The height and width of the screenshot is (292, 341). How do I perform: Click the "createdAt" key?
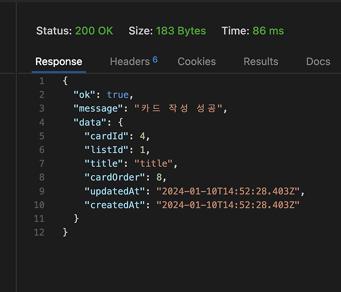point(115,205)
